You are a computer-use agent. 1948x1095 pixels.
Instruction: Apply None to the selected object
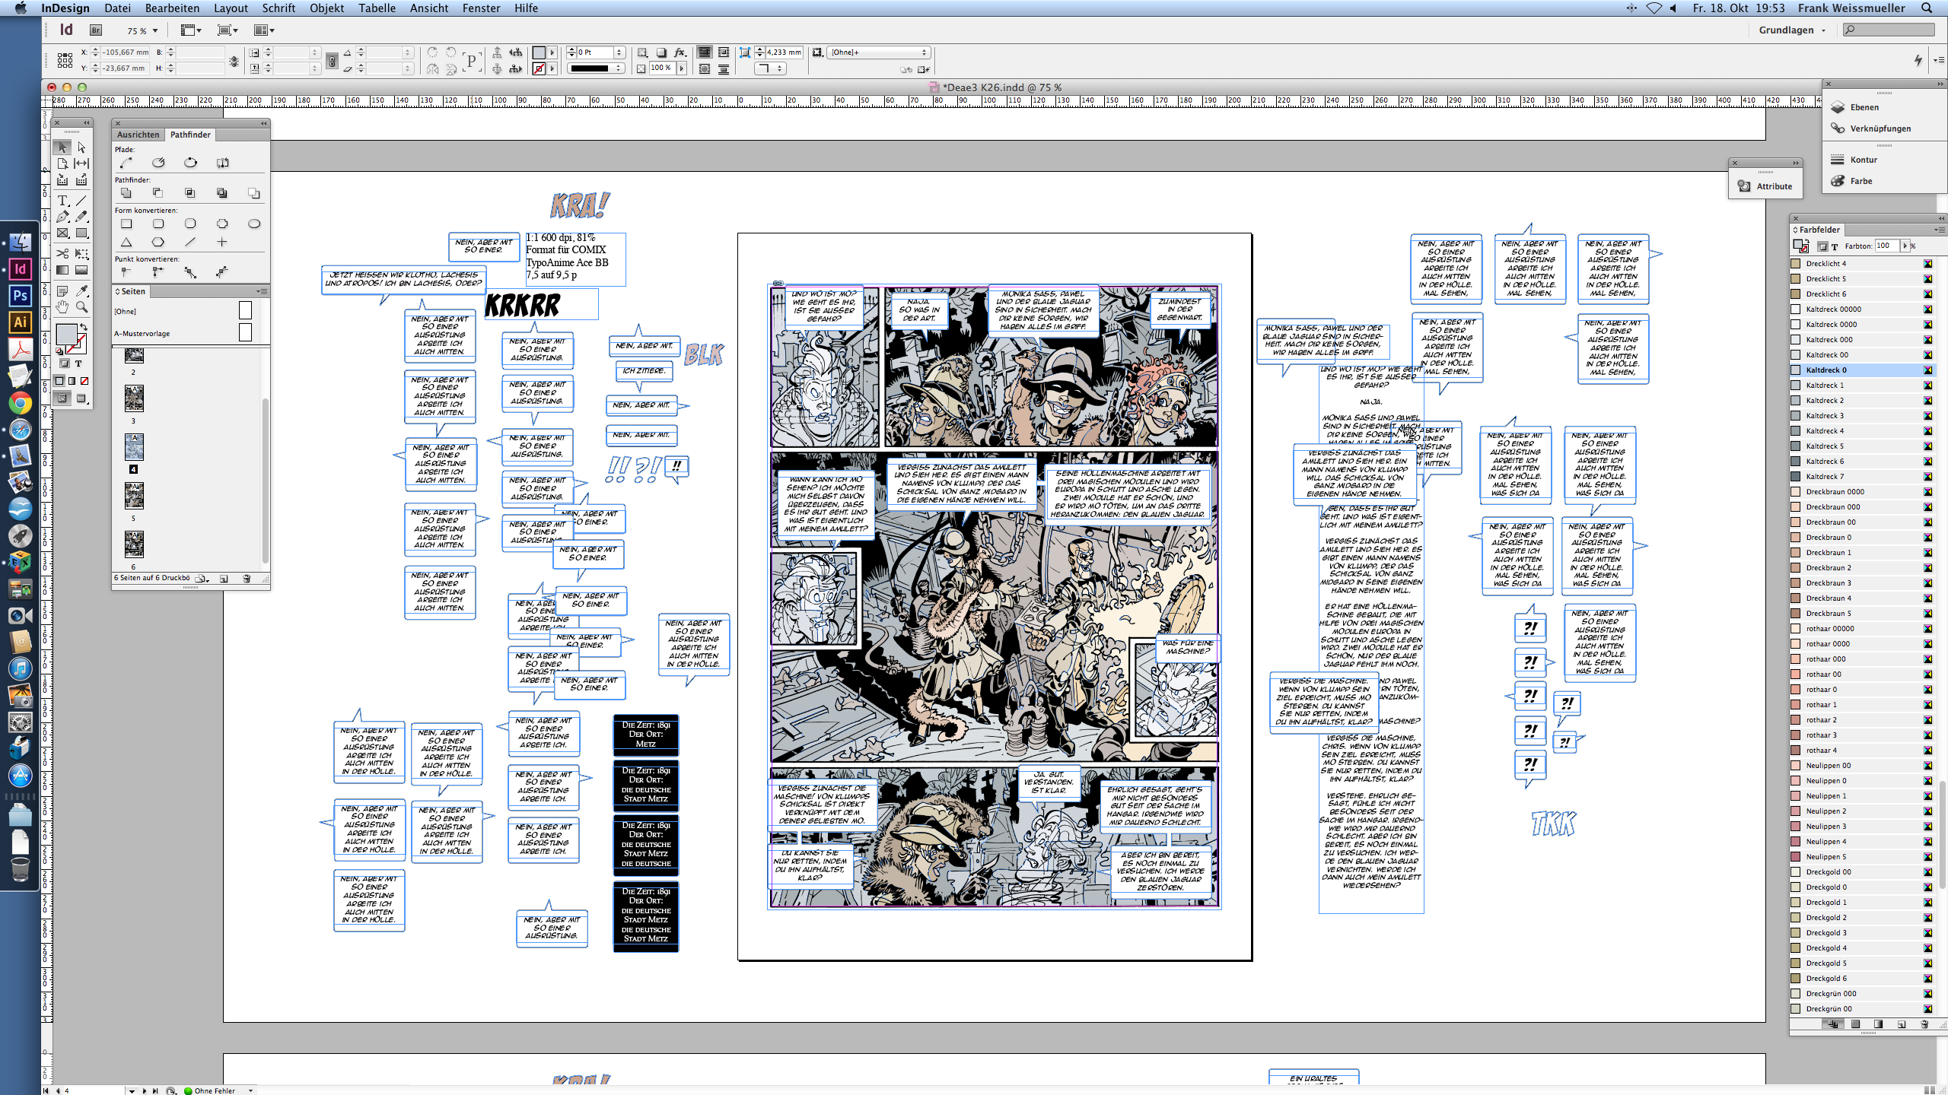(x=84, y=381)
